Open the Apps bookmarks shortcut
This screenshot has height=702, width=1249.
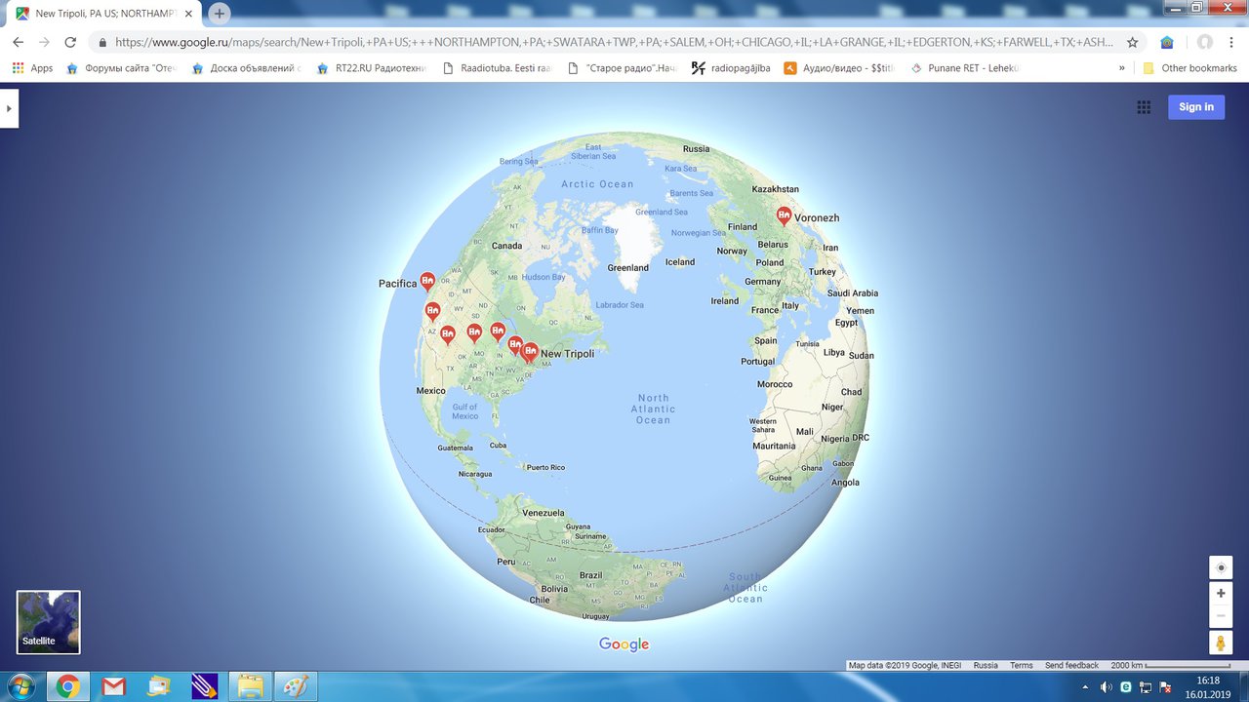[32, 68]
